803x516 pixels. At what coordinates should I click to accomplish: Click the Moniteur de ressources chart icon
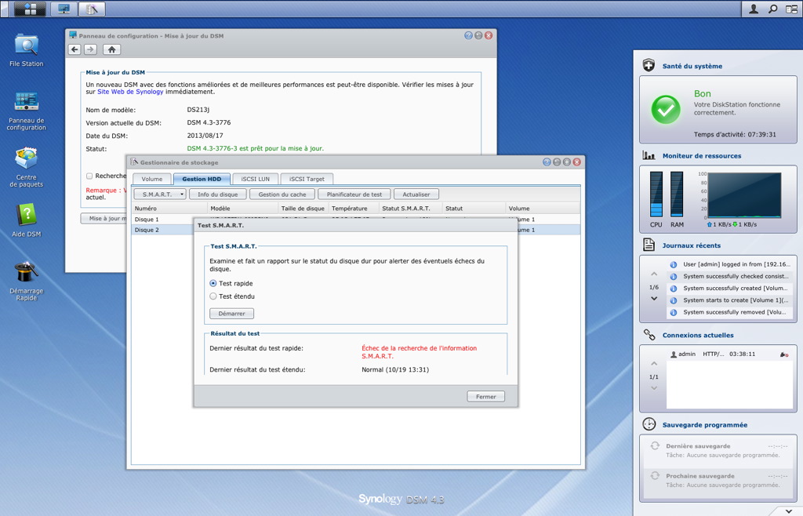pyautogui.click(x=649, y=155)
